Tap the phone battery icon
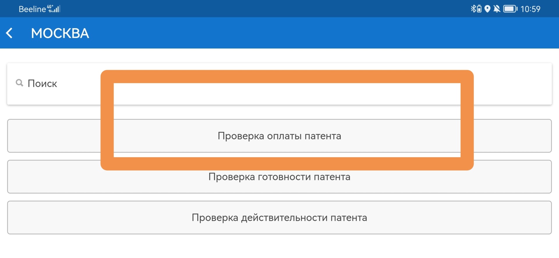Screen dimensions: 559x258 (510, 9)
